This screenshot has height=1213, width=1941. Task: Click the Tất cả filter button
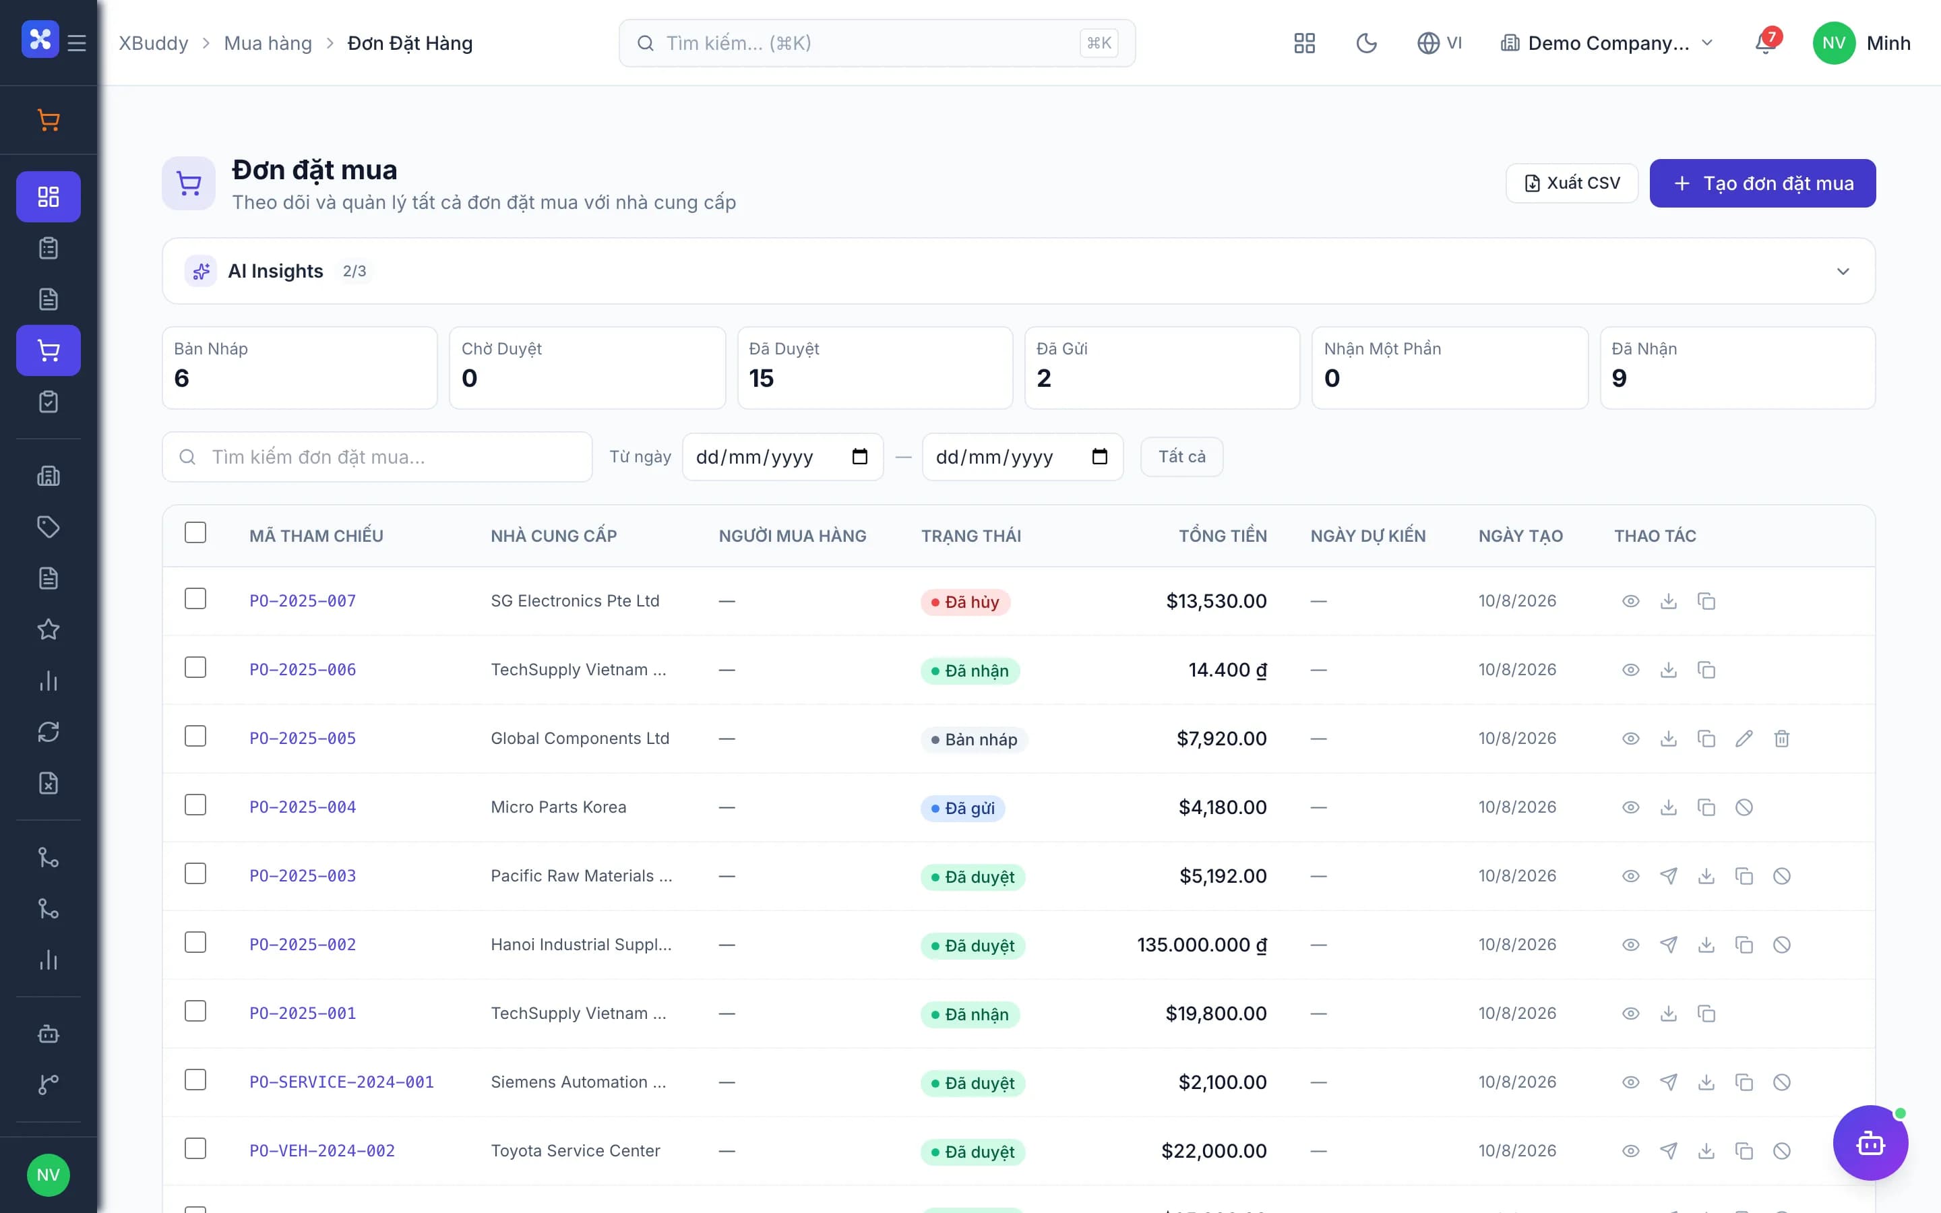(x=1181, y=456)
